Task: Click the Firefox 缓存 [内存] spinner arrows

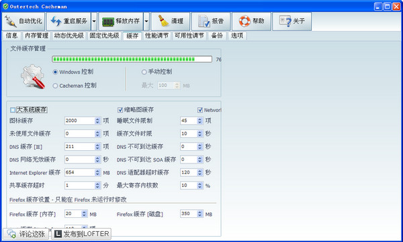Action: click(x=85, y=214)
